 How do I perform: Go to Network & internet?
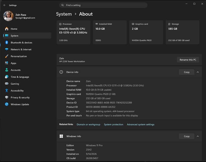tap(27, 49)
